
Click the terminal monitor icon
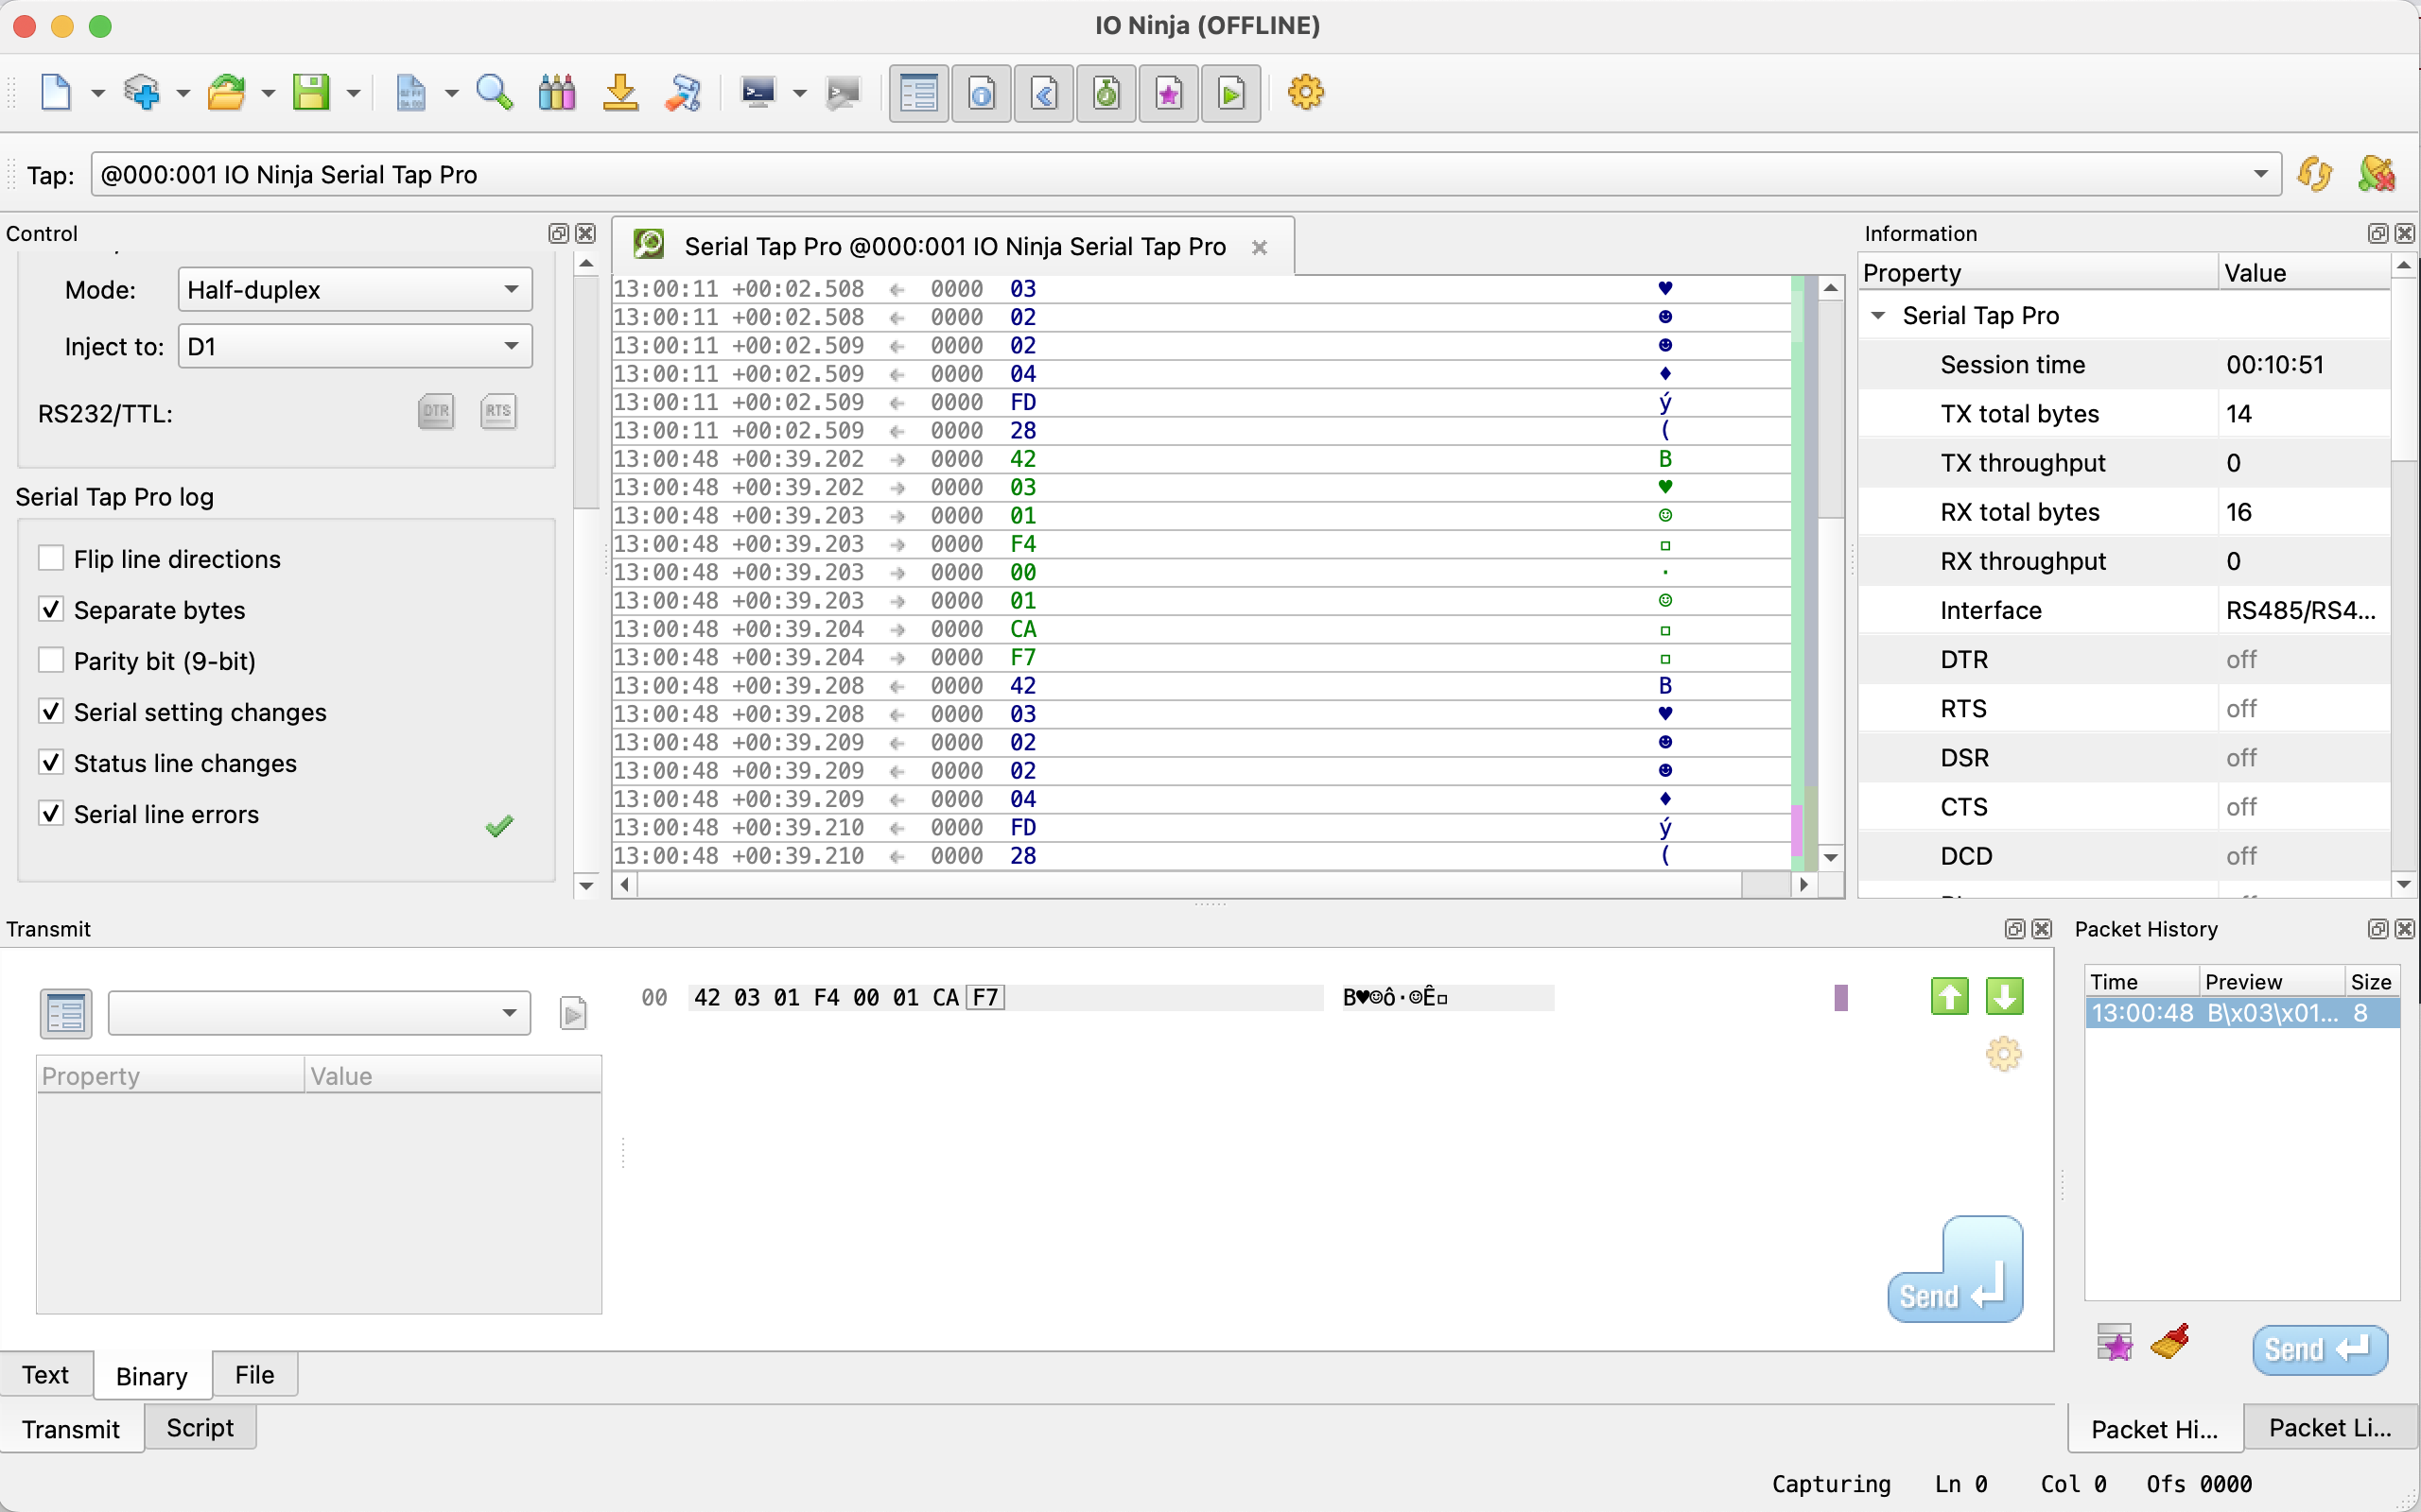[758, 93]
